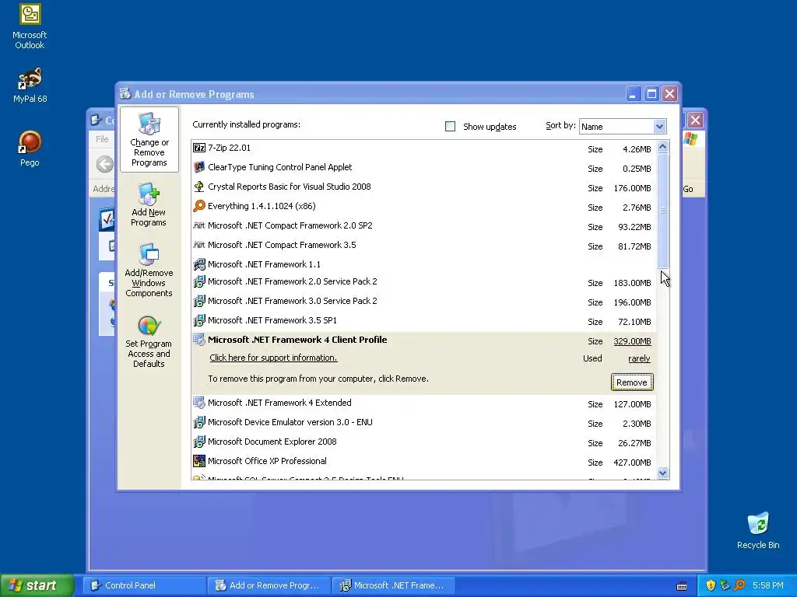The image size is (797, 597).
Task: Click the Everything search tray icon
Action: (x=739, y=585)
